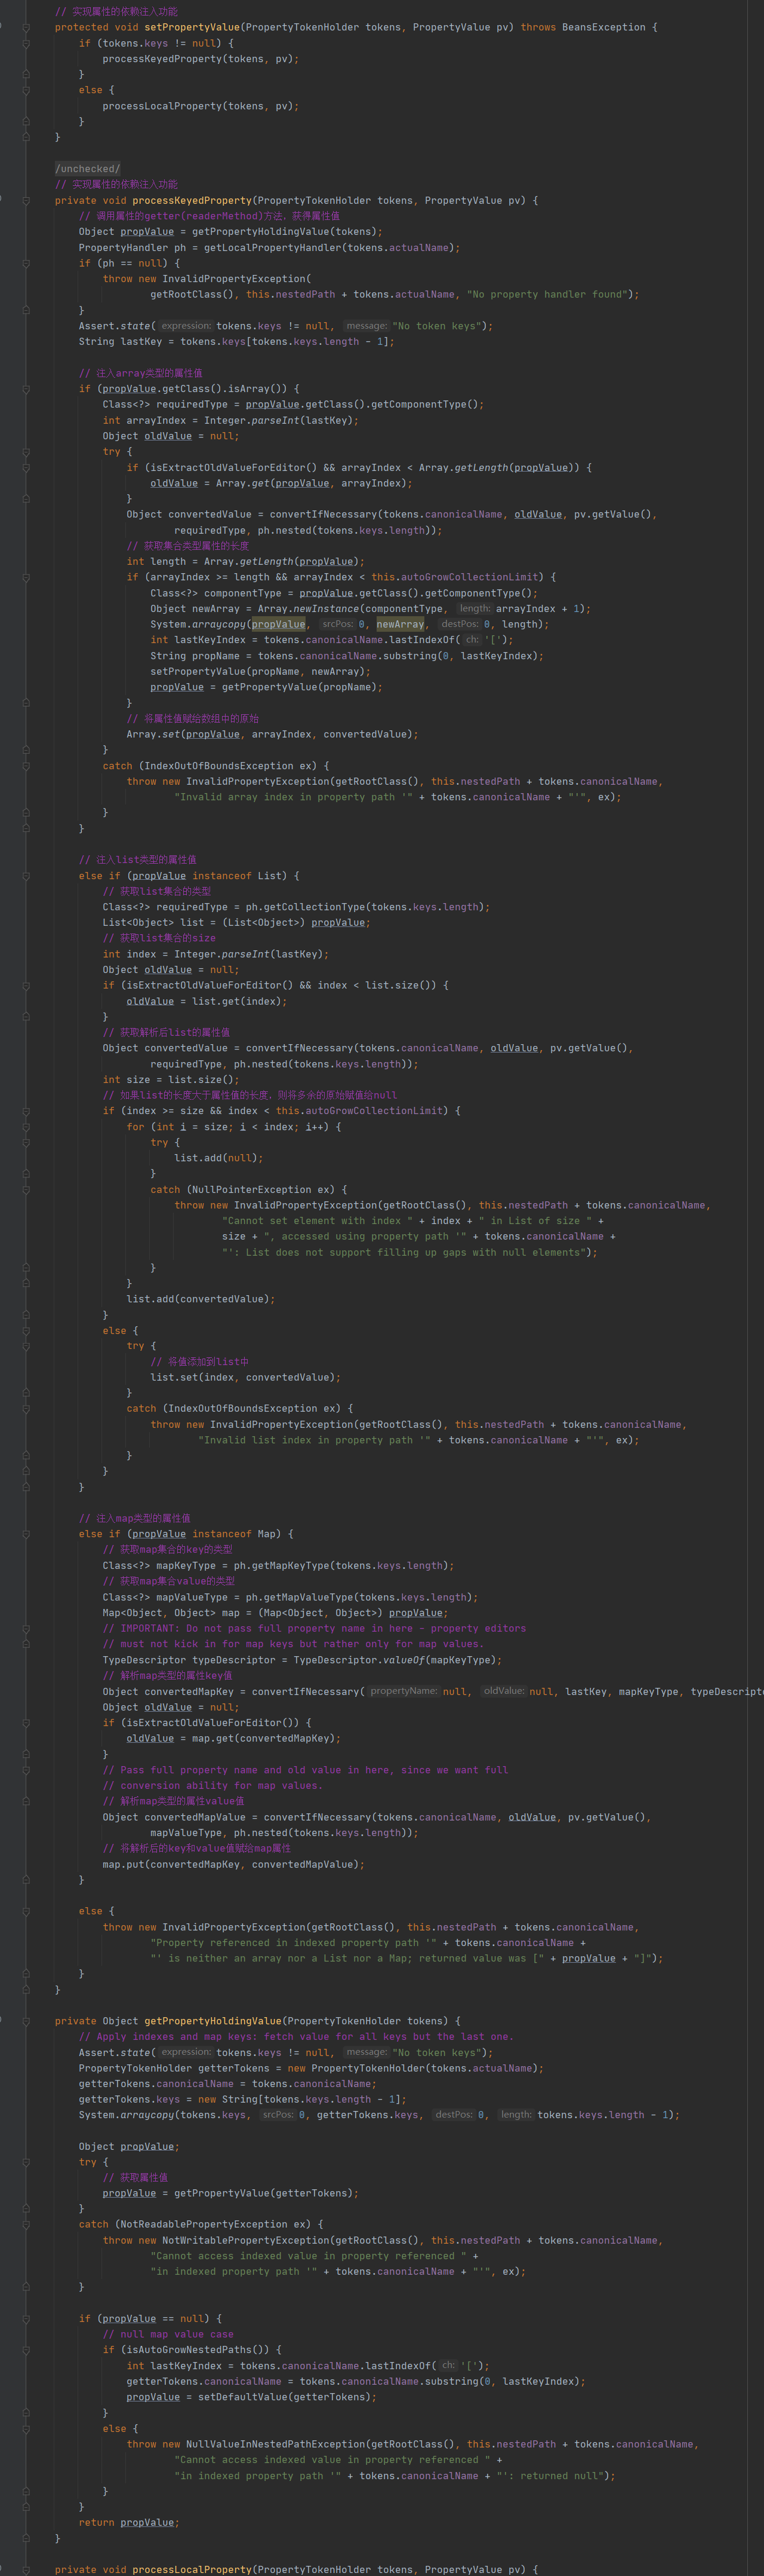Click the list.add(null) statement

click(x=218, y=1157)
